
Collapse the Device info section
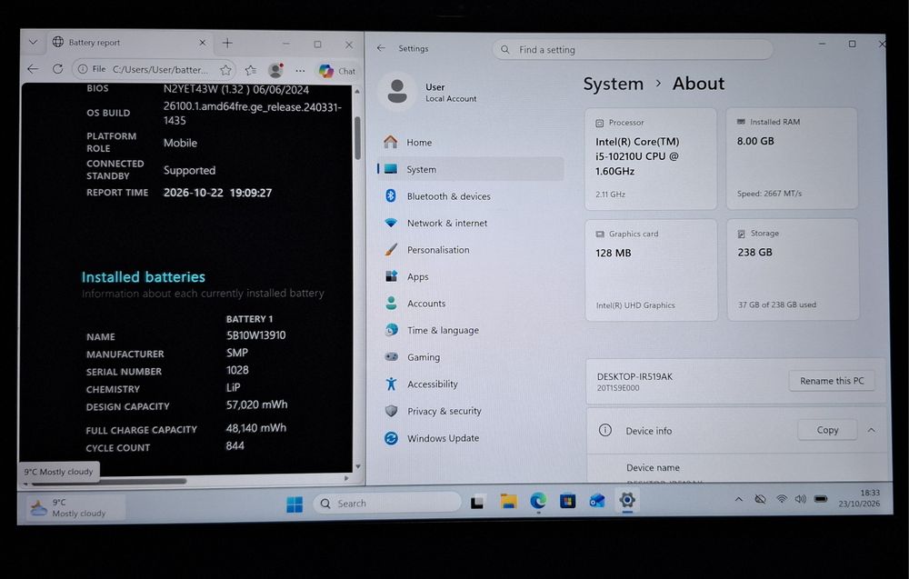(x=872, y=430)
